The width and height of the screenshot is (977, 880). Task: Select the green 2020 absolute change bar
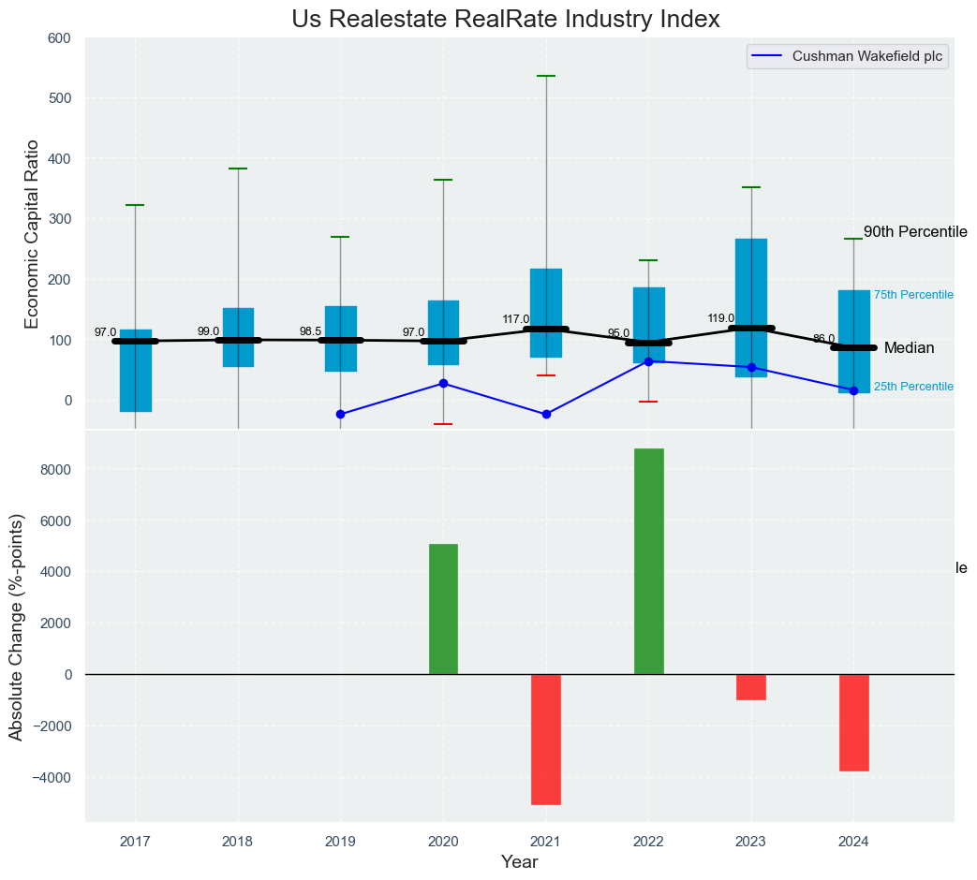tap(443, 609)
